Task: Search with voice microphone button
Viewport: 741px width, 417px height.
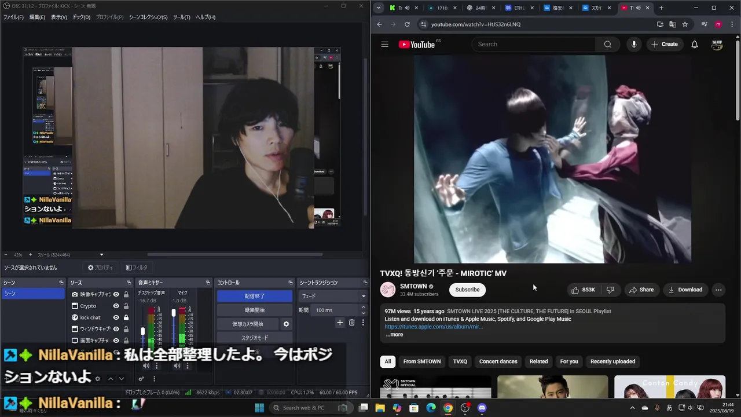Action: point(634,44)
